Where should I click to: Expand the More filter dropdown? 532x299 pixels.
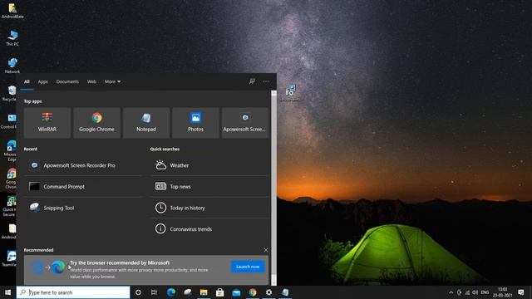(x=112, y=81)
